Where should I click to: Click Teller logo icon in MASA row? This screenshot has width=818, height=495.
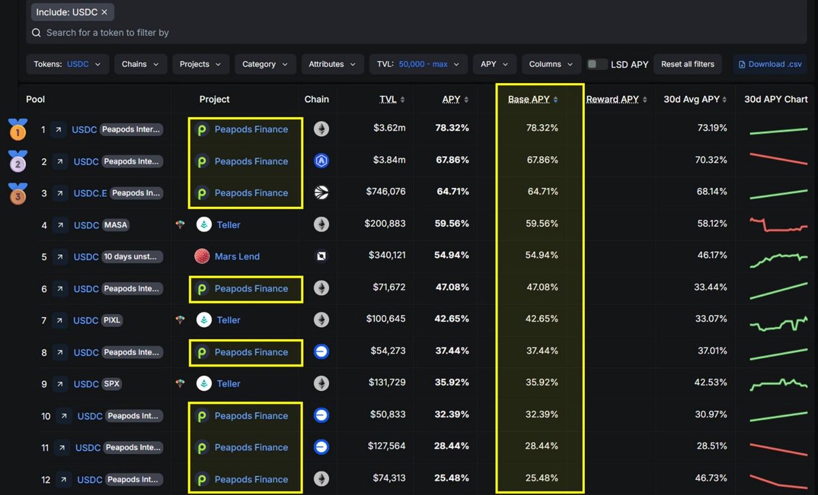click(x=204, y=225)
